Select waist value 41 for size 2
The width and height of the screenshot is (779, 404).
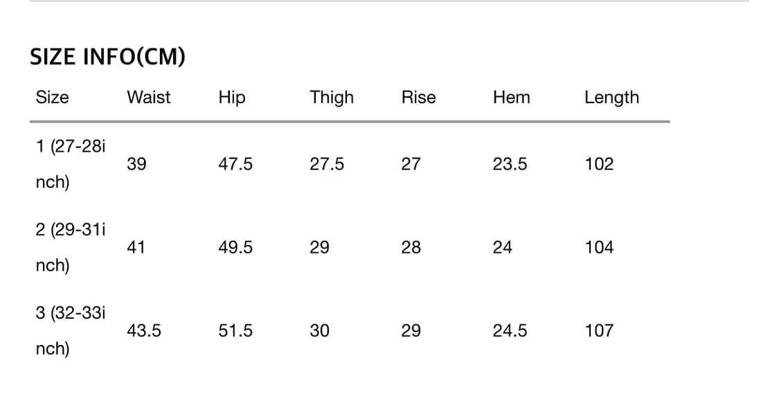(136, 247)
